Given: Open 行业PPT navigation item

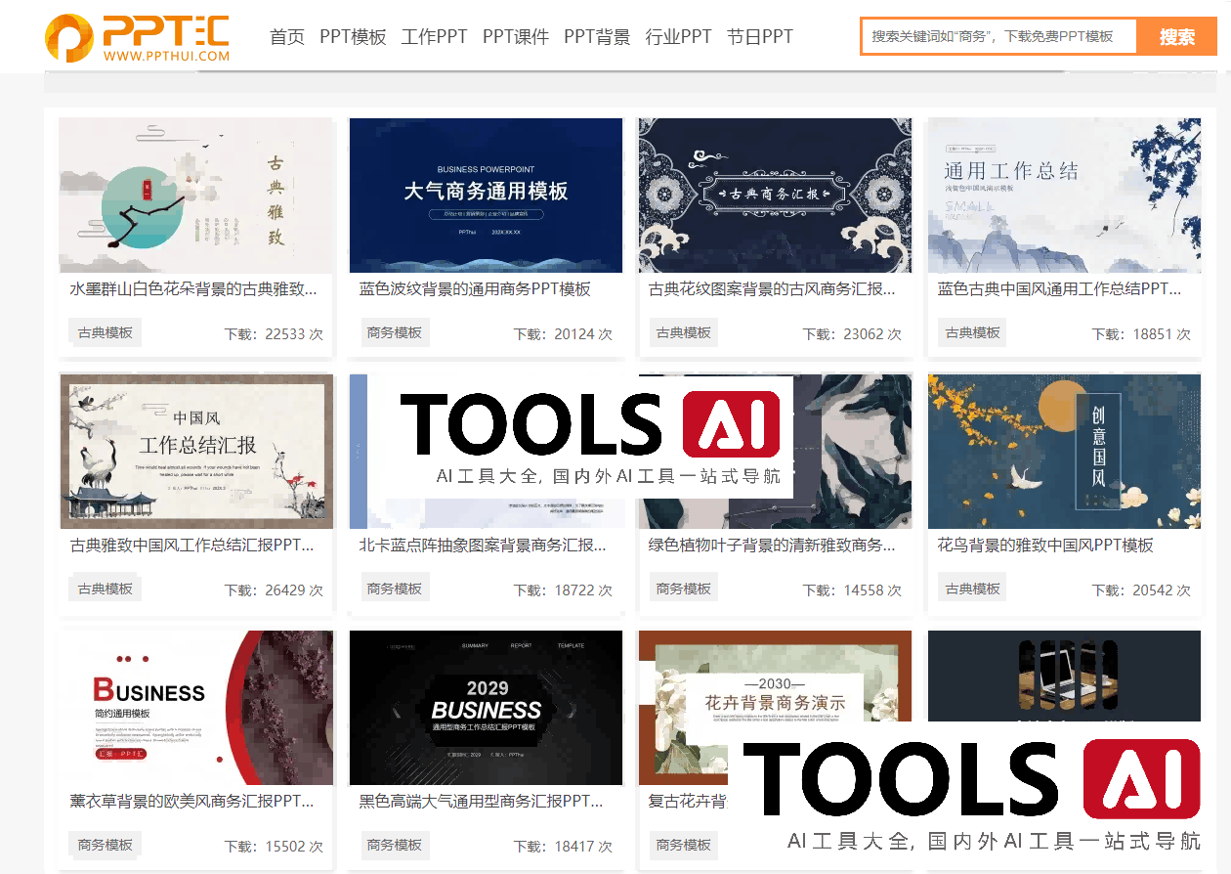Looking at the screenshot, I should coord(679,37).
